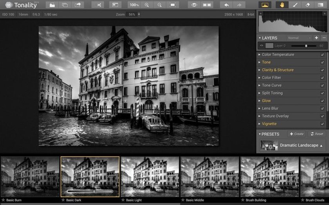Viewport: 329px width, 205px height.
Task: Toggle the presets panel layout icon
Action: 115,5
